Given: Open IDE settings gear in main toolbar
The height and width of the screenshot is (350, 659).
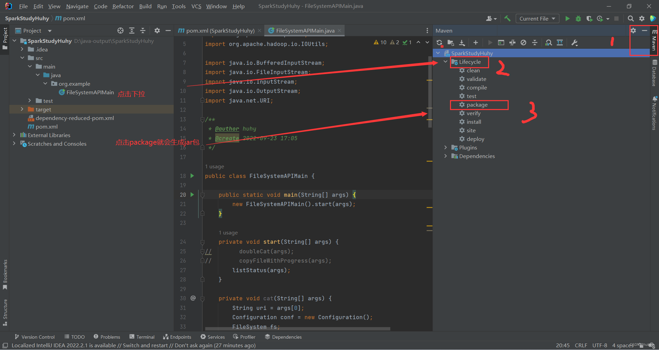Looking at the screenshot, I should pos(642,19).
